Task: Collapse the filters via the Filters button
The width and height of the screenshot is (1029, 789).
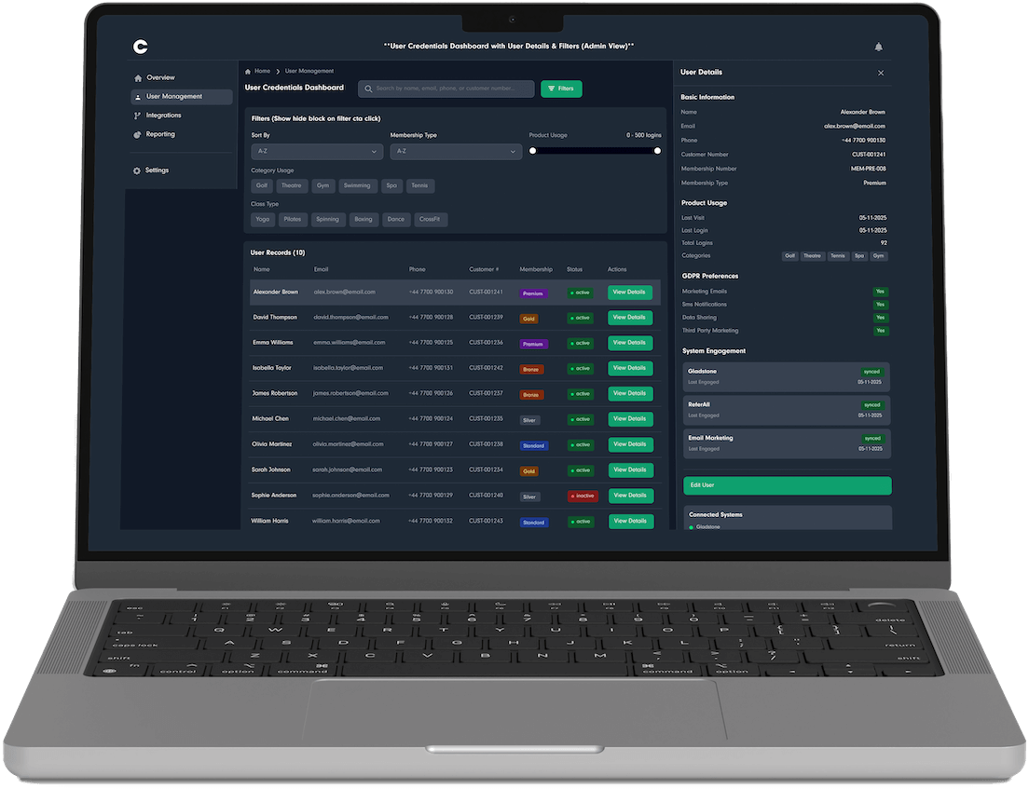Action: pyautogui.click(x=561, y=88)
